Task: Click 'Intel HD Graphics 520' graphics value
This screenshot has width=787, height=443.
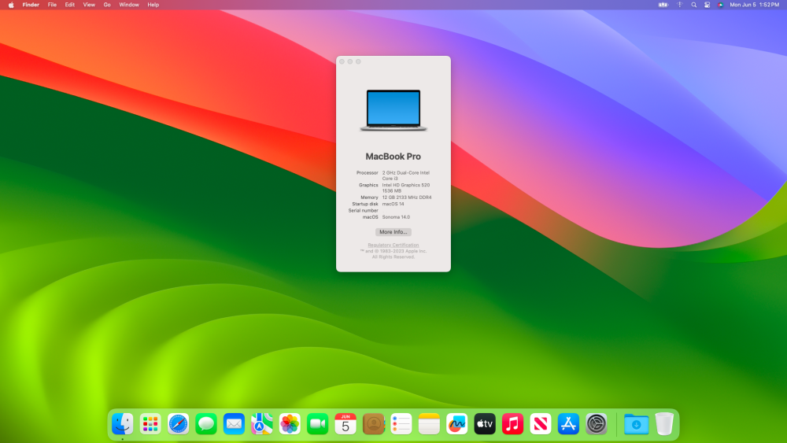Action: [405, 185]
